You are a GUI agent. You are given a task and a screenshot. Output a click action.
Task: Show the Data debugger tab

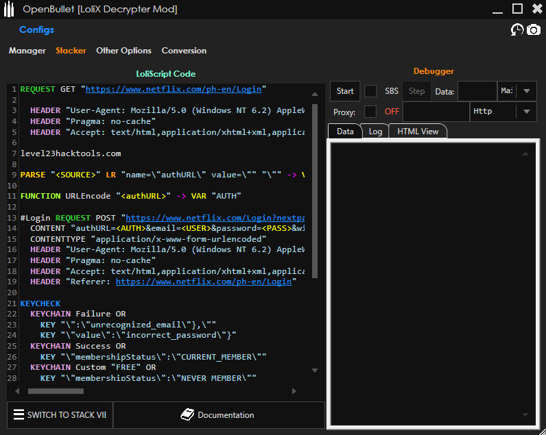345,132
